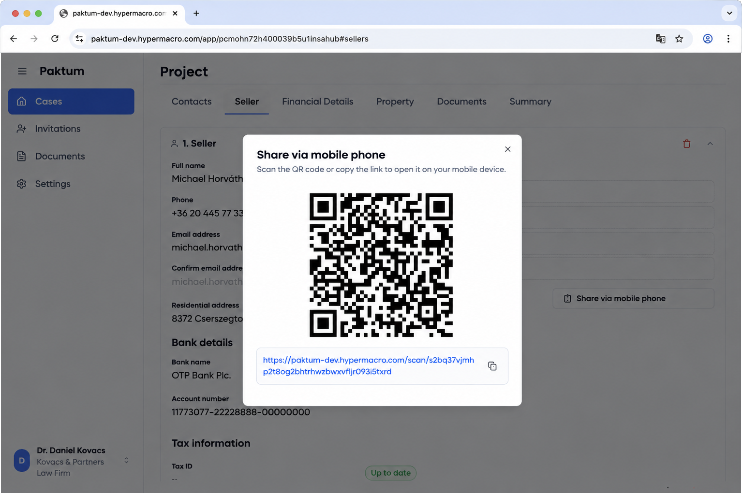Open Settings in the sidebar
The height and width of the screenshot is (494, 742).
(x=71, y=184)
